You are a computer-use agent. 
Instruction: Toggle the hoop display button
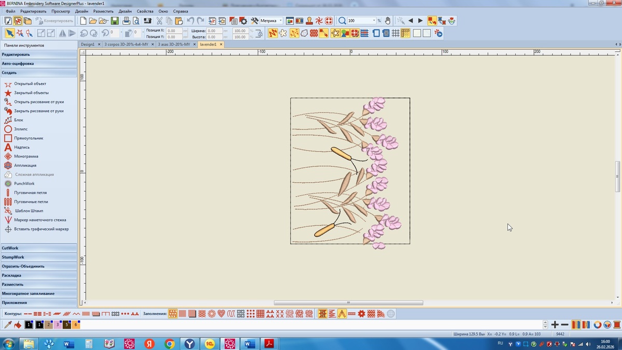point(376,33)
